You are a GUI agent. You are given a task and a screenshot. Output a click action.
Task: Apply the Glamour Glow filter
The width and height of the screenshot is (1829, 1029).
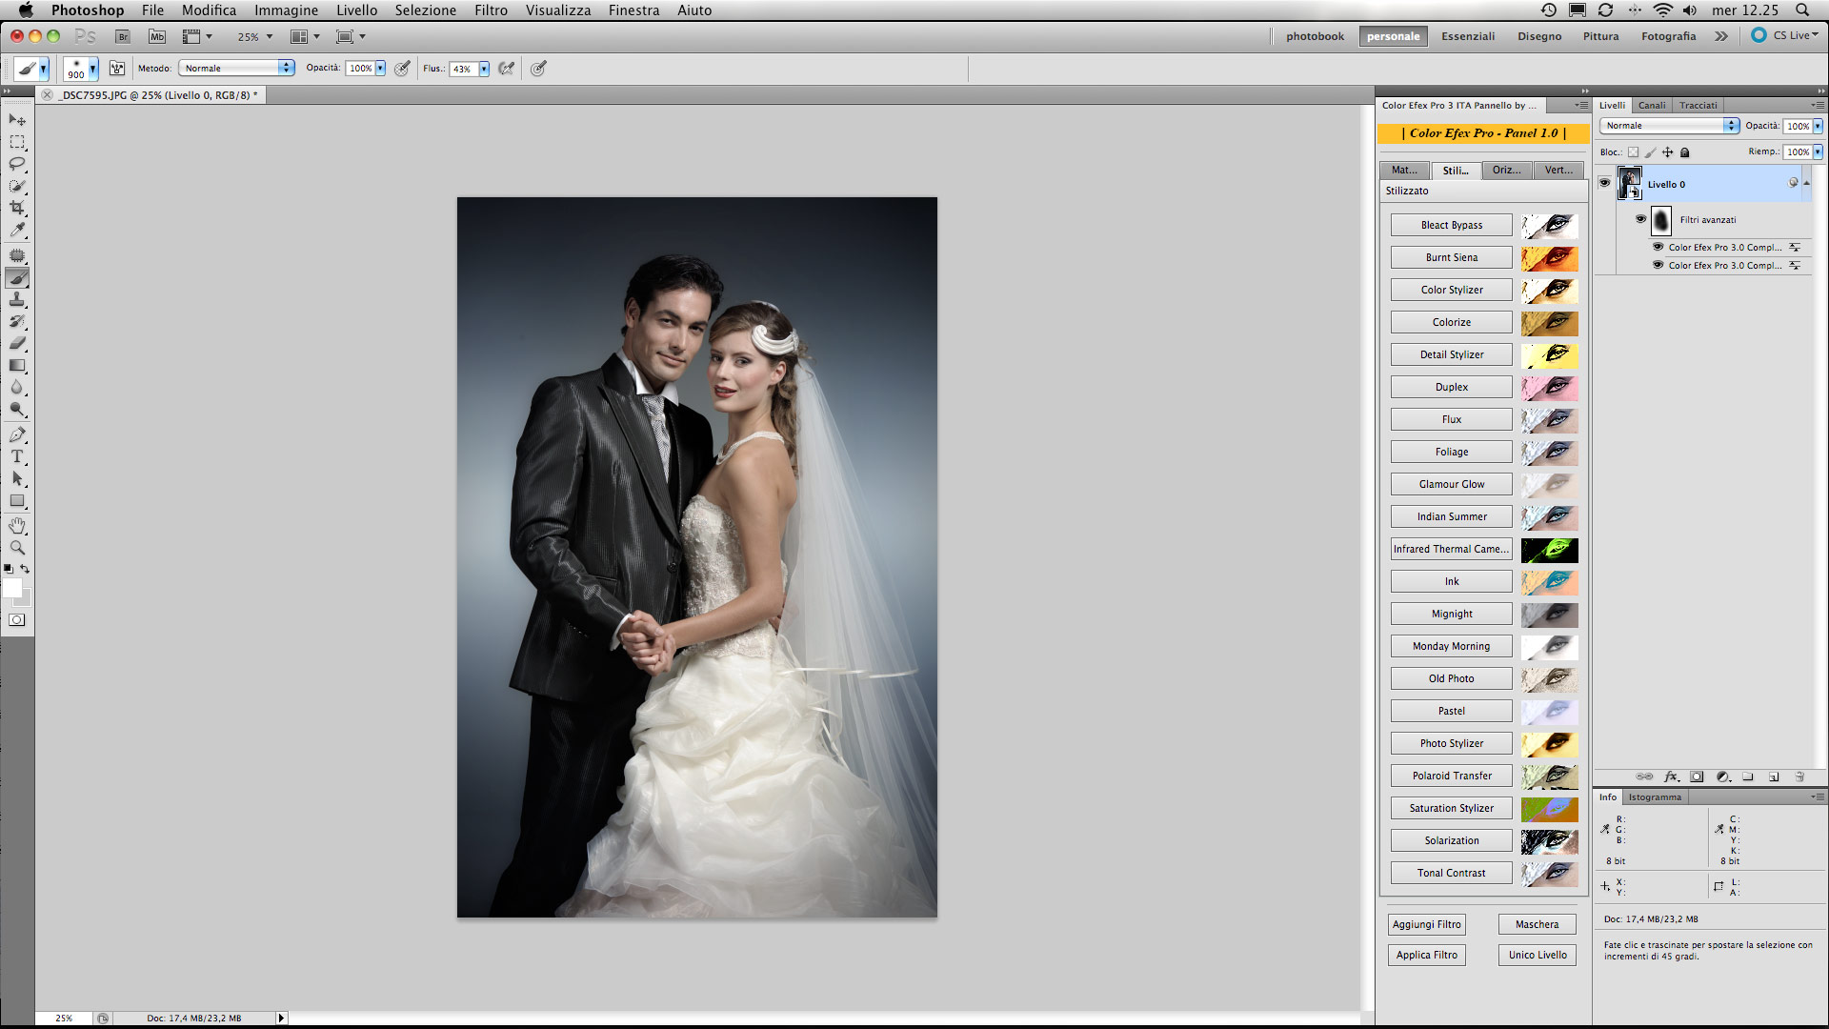tap(1451, 484)
